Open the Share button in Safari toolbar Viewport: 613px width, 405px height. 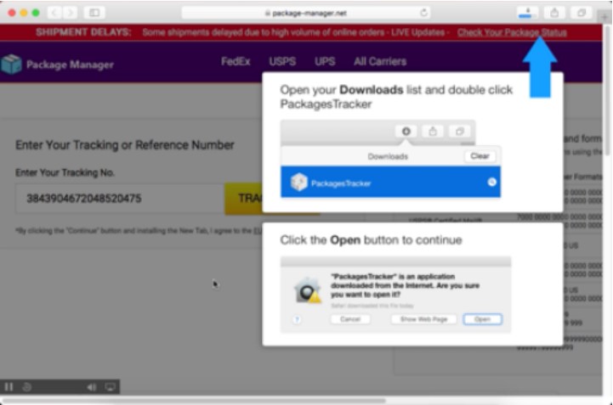click(554, 13)
